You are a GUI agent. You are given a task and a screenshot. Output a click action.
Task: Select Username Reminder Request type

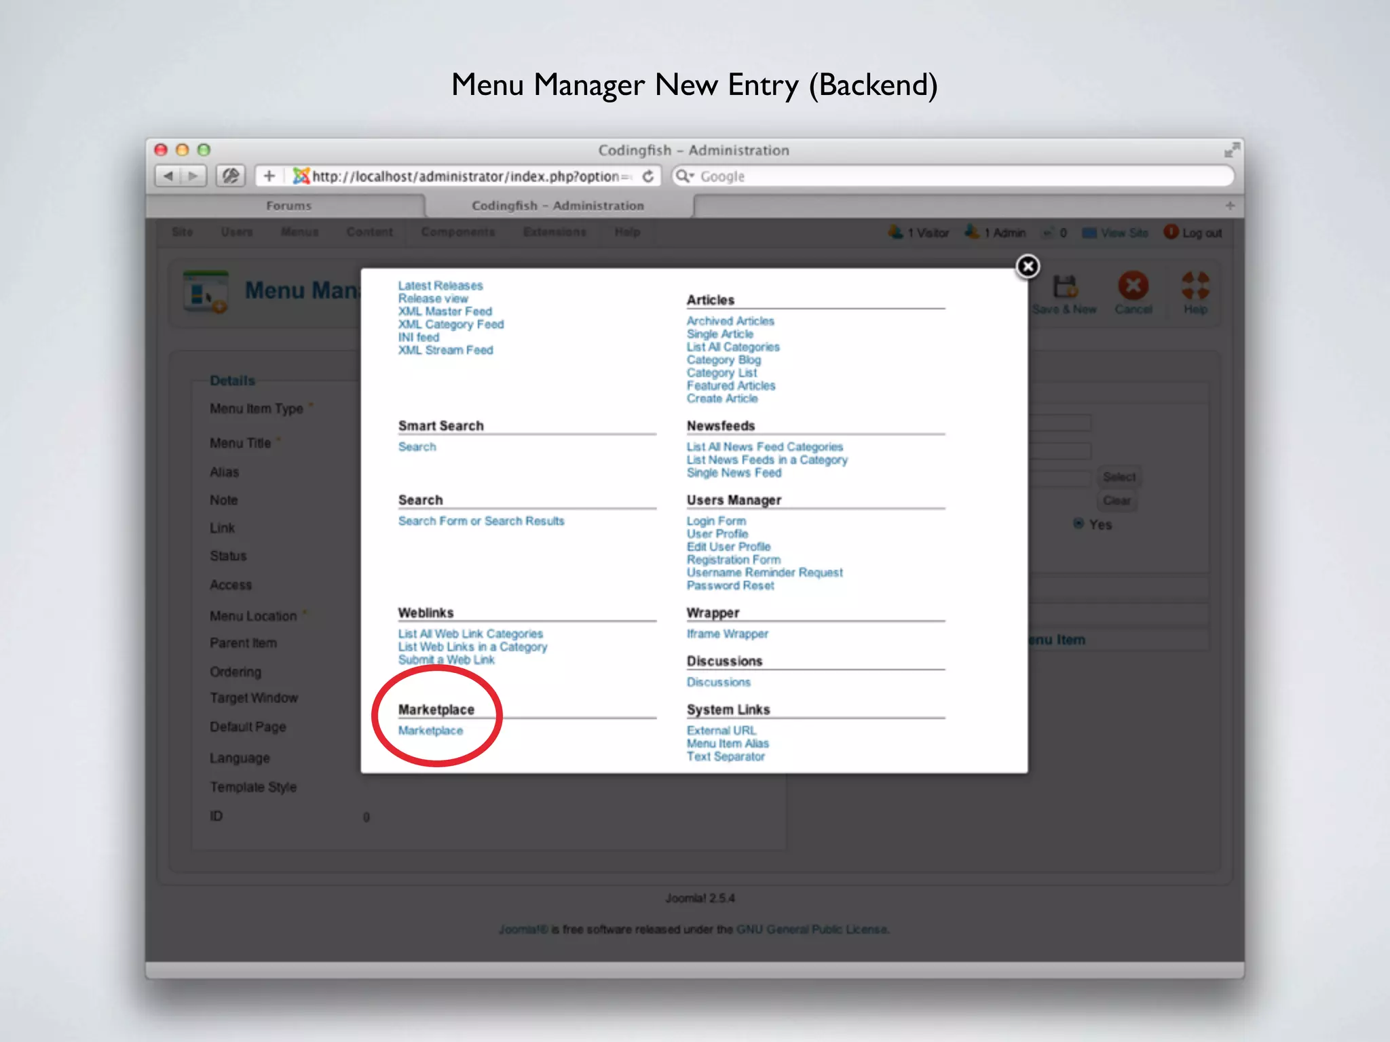[x=765, y=573]
